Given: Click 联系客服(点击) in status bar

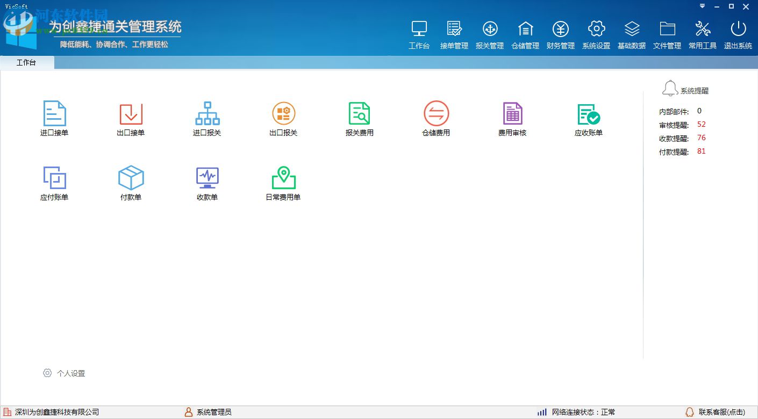Looking at the screenshot, I should tap(716, 412).
